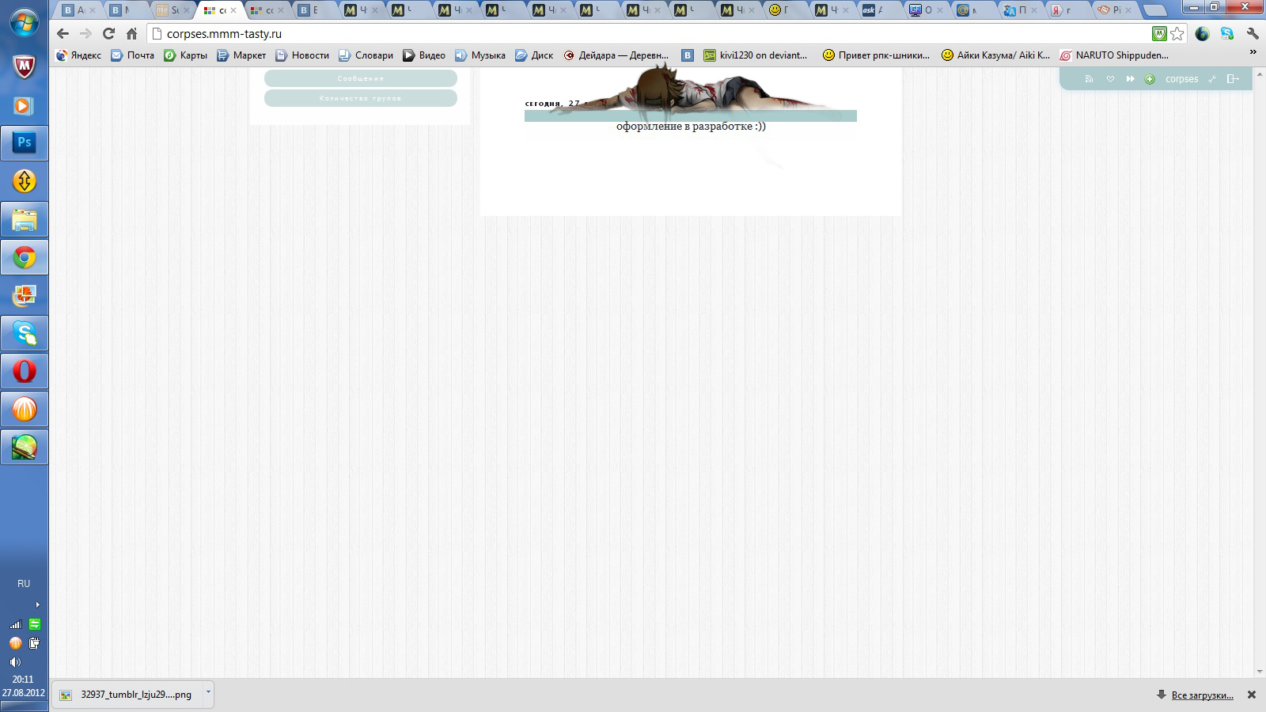This screenshot has height=712, width=1266.
Task: Open the Музыка bookmark
Action: click(480, 55)
